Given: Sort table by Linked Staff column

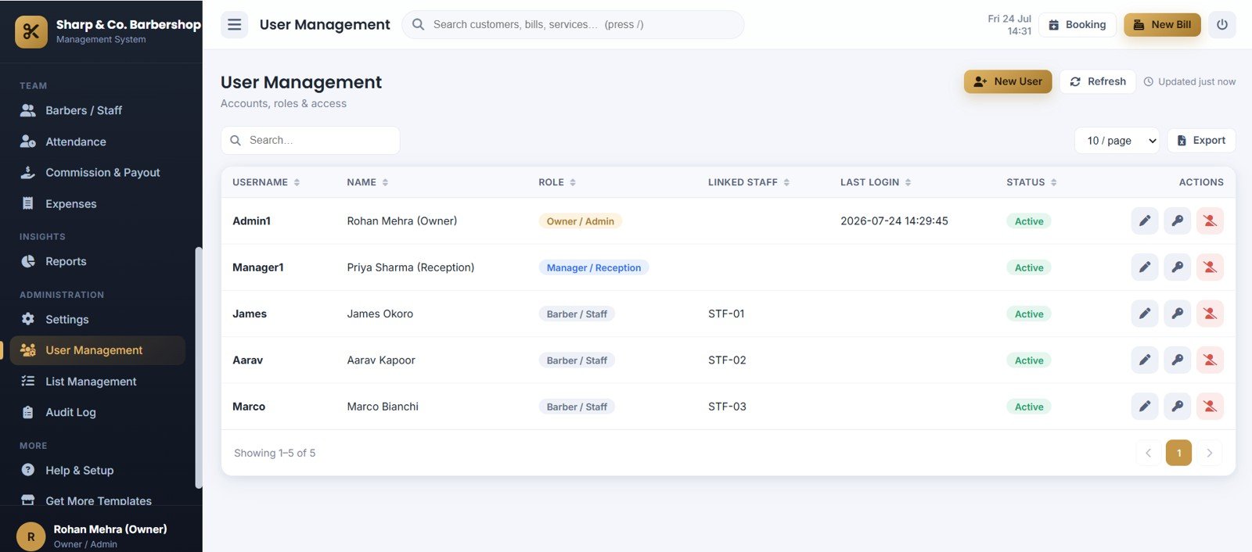Looking at the screenshot, I should 749,182.
